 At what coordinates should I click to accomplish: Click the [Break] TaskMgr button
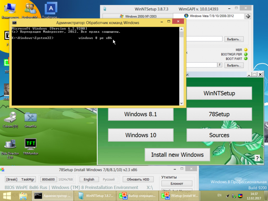20,179
